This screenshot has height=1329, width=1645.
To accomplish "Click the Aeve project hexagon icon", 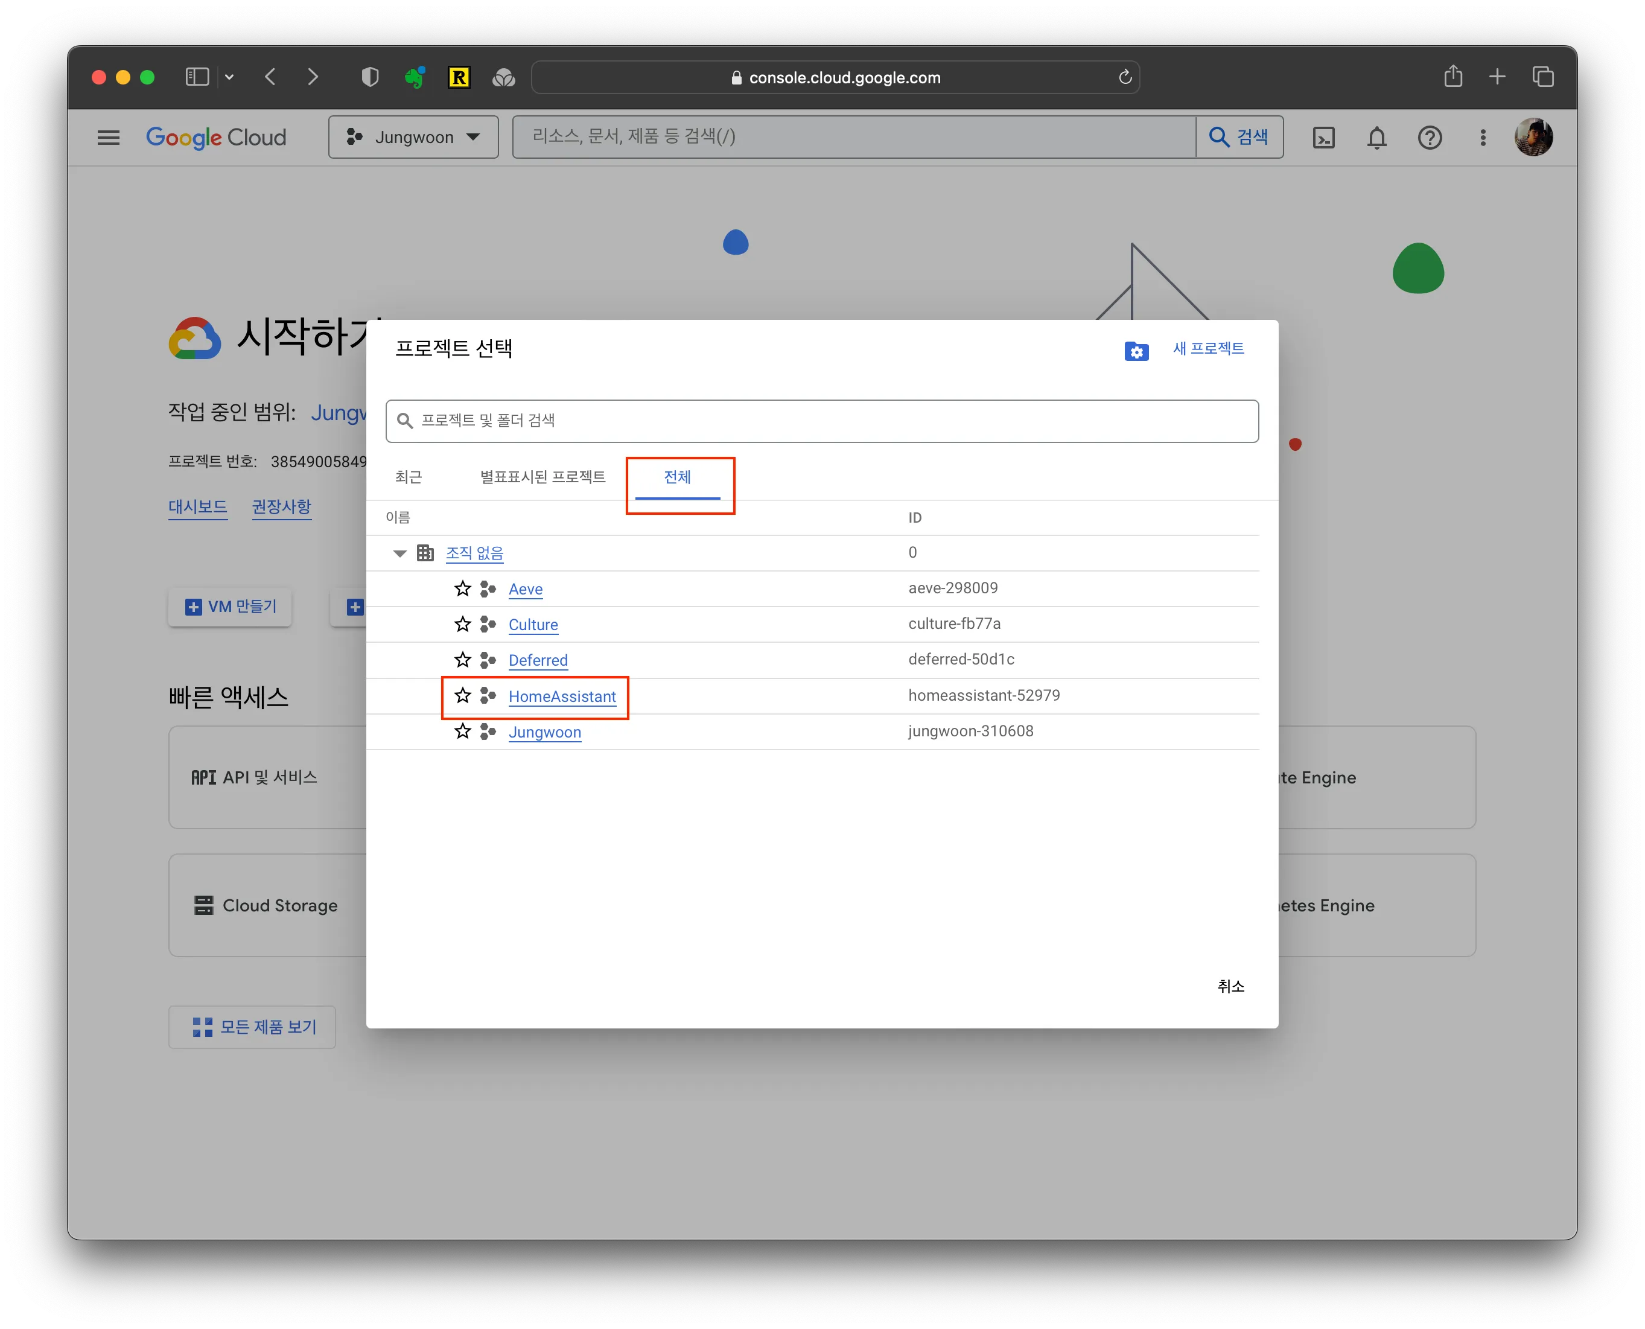I will [x=488, y=588].
